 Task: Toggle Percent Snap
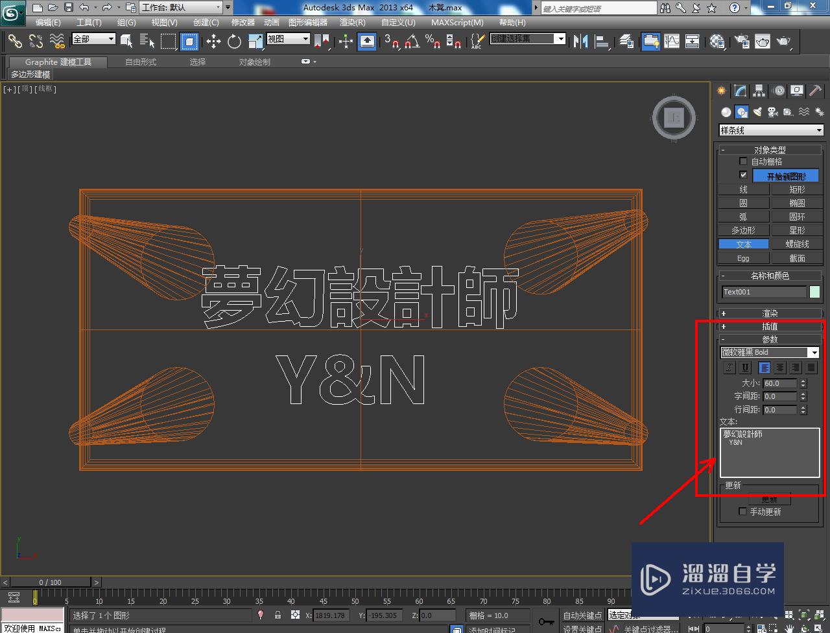[433, 42]
